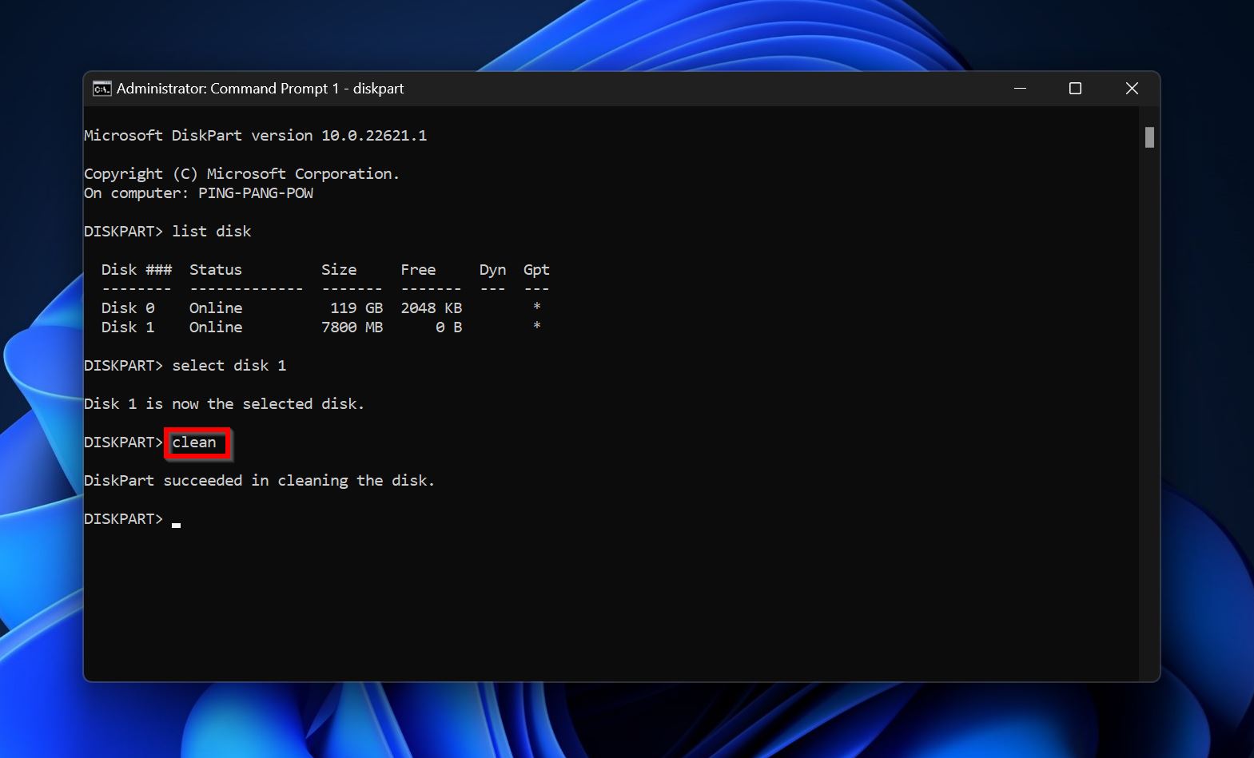
Task: Click the 'Copyright (C) Microsoft Corporation.' line
Action: [241, 174]
